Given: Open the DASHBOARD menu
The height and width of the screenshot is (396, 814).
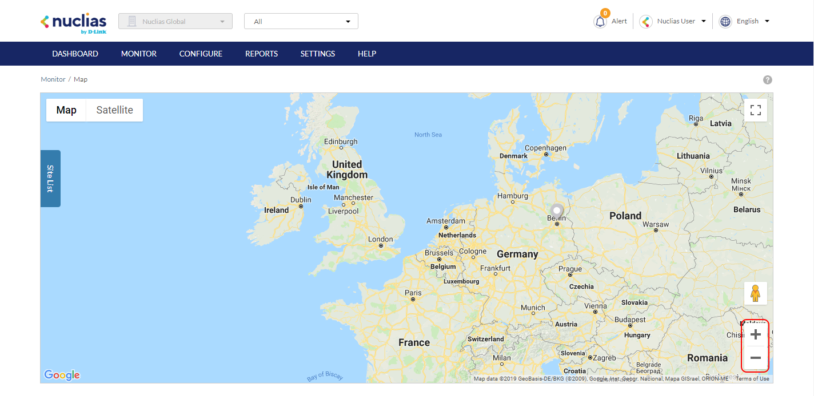Looking at the screenshot, I should [x=75, y=54].
